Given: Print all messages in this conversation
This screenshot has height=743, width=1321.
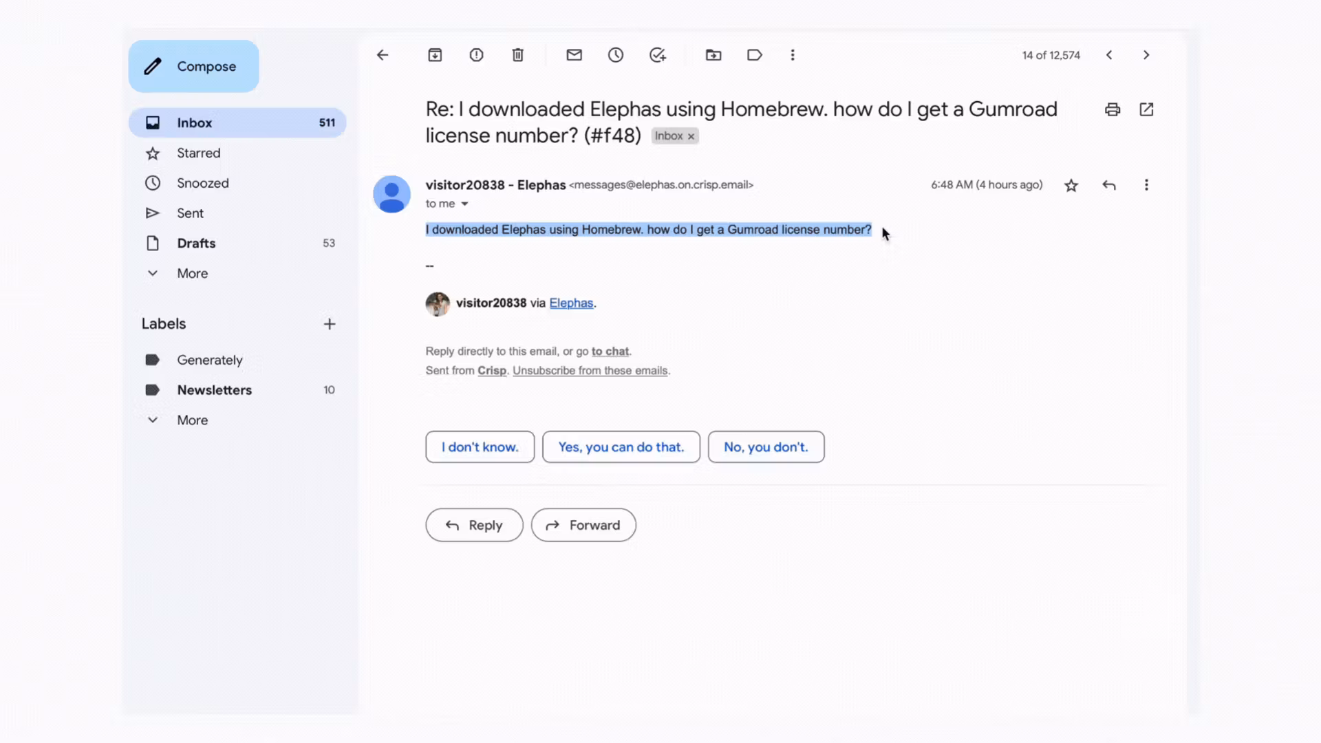Looking at the screenshot, I should [x=1113, y=109].
